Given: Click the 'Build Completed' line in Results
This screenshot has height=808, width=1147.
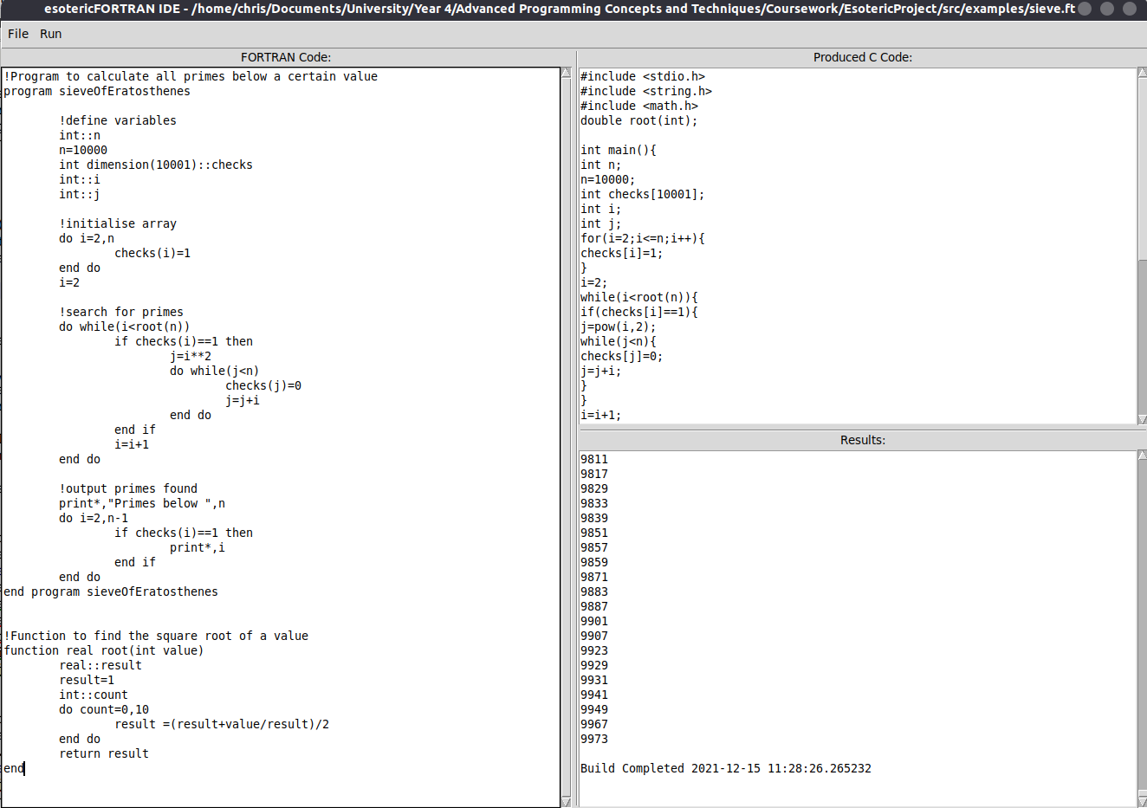Looking at the screenshot, I should tap(725, 768).
